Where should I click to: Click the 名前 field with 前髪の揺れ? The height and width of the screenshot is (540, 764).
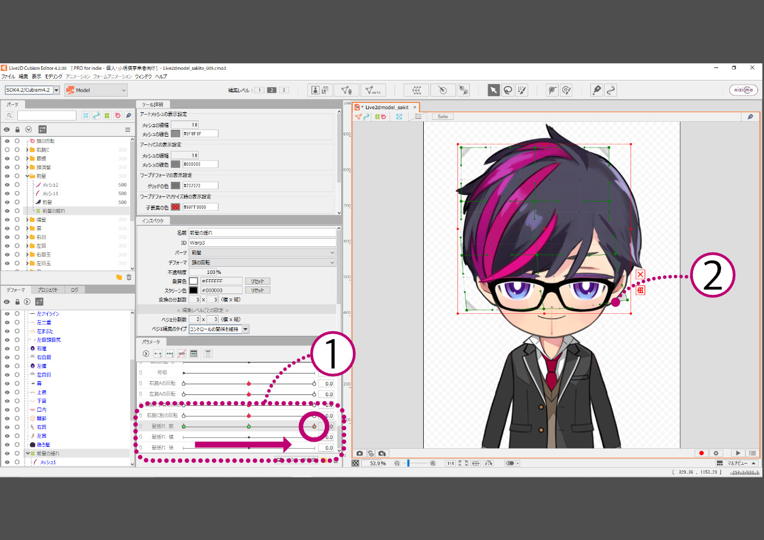(262, 233)
